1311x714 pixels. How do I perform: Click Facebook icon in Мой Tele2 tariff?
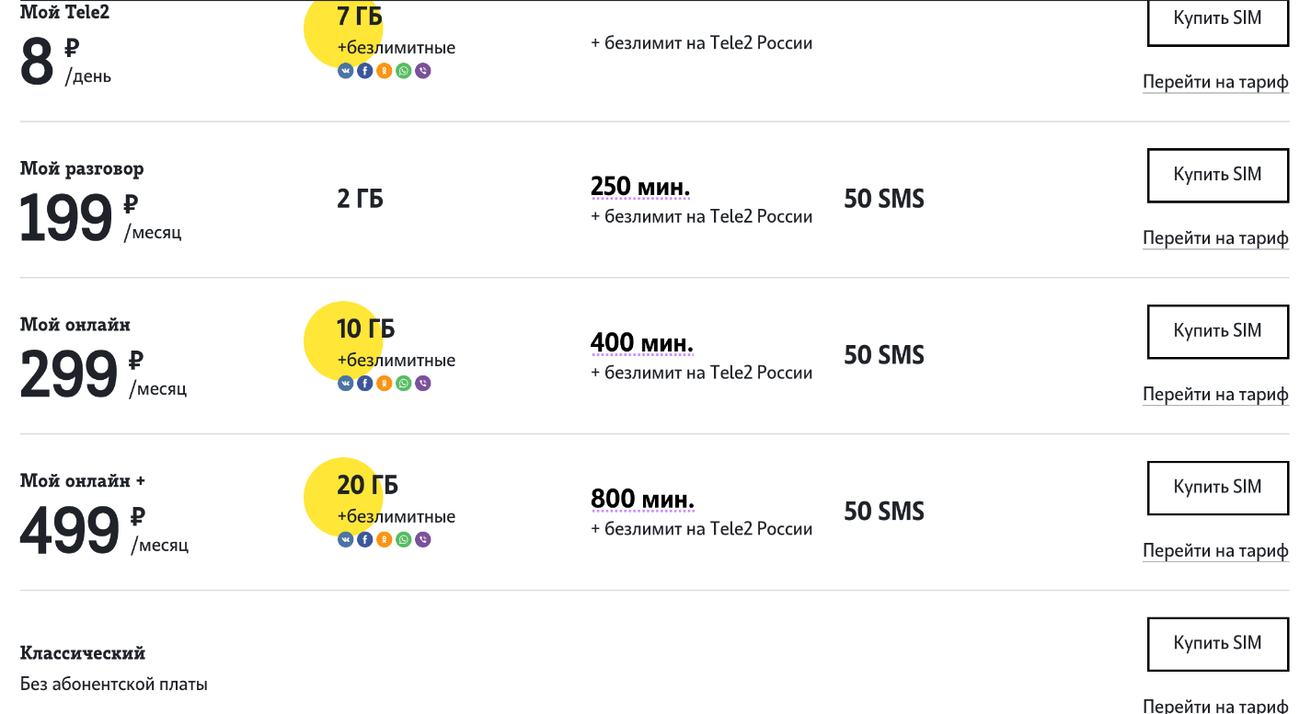[365, 71]
